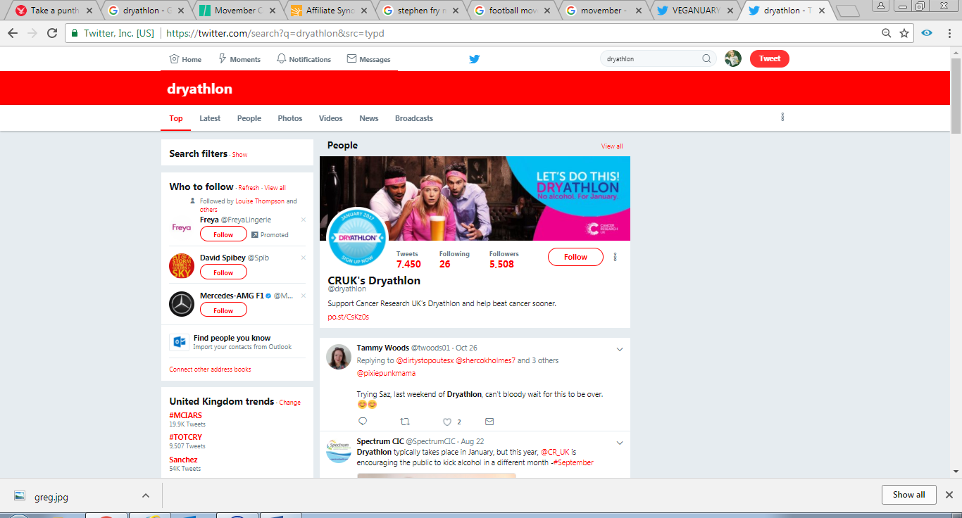This screenshot has height=518, width=962.
Task: Click the Mercedes-AMG F1 logo avatar
Action: (x=182, y=304)
